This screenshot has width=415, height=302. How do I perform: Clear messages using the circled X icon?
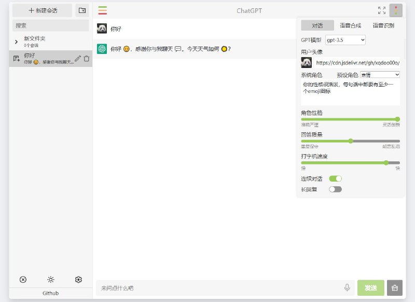[22, 279]
